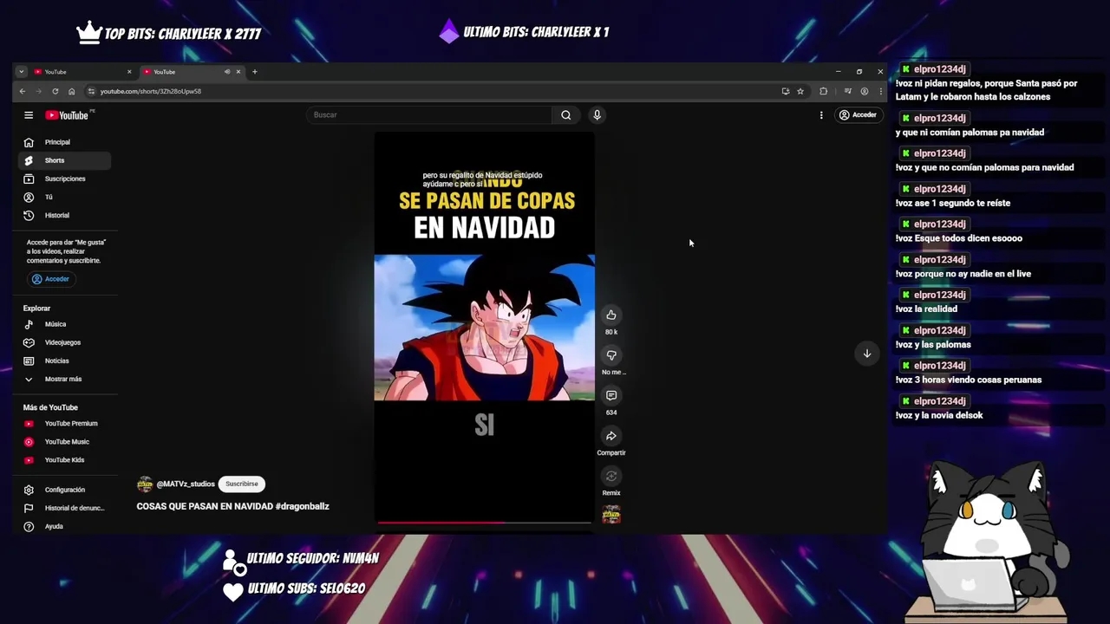
Task: Pause the short by clicking video
Action: coord(484,328)
